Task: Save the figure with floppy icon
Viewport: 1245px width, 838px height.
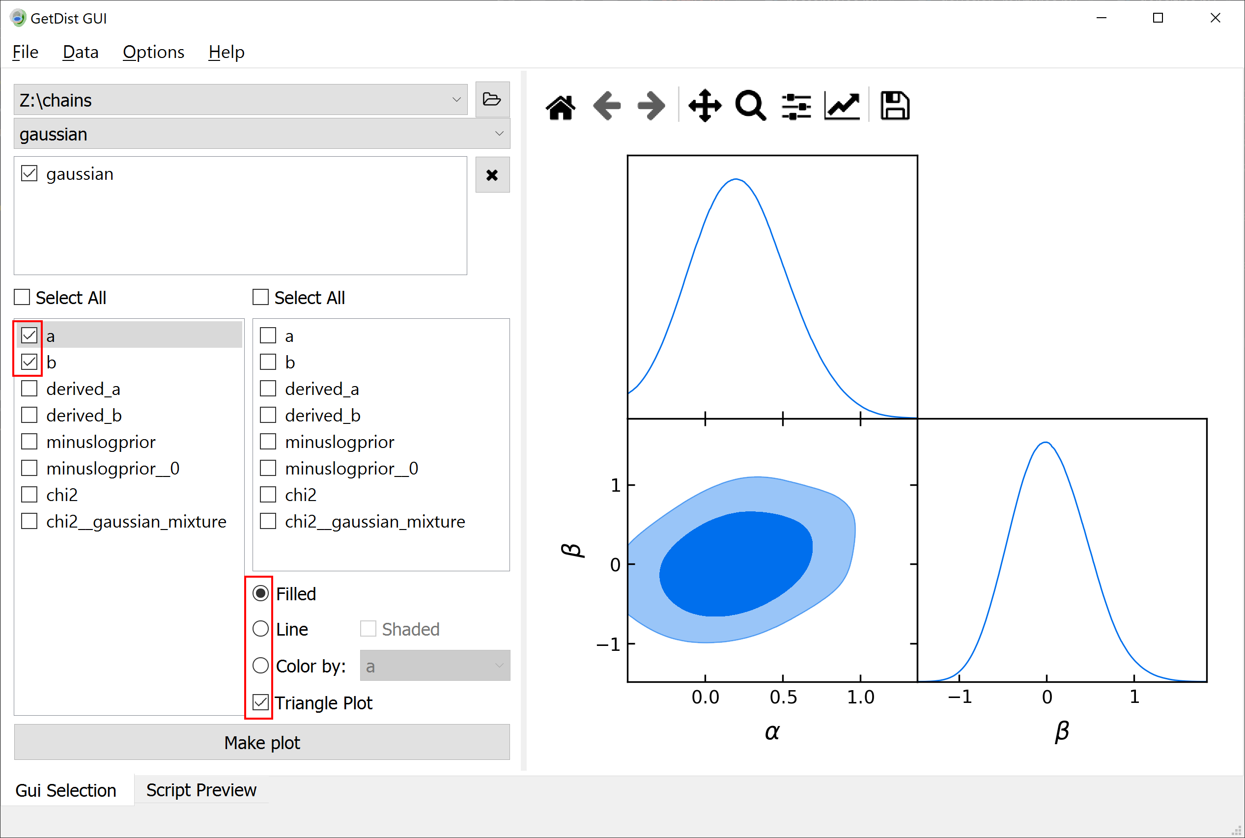Action: tap(895, 106)
